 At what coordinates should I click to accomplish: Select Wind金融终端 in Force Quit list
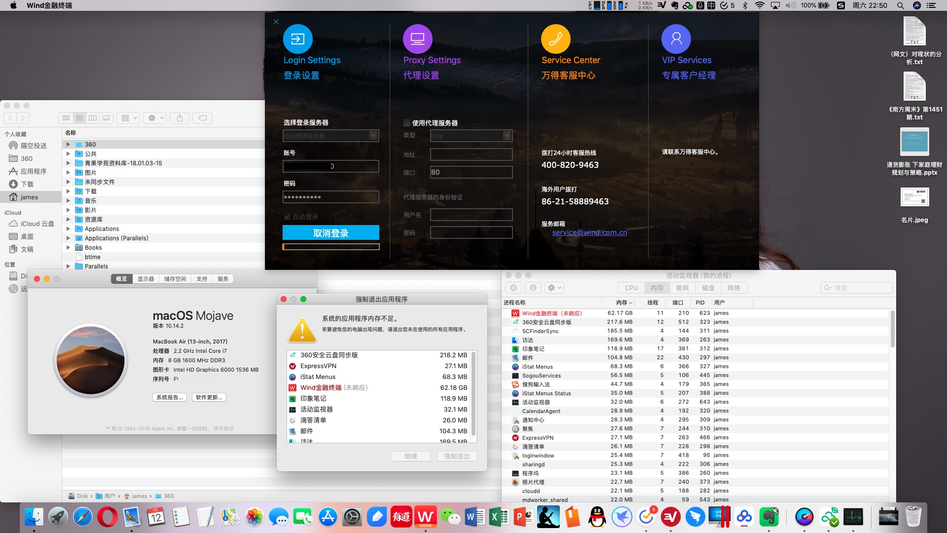[x=321, y=388]
